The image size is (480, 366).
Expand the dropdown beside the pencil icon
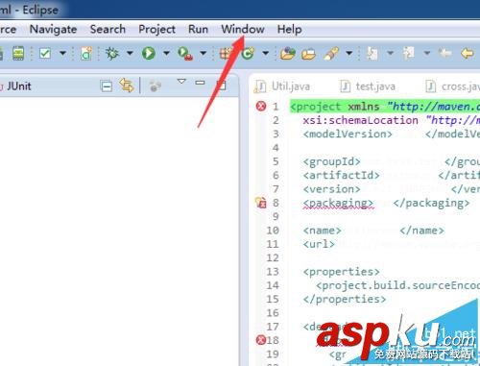349,53
